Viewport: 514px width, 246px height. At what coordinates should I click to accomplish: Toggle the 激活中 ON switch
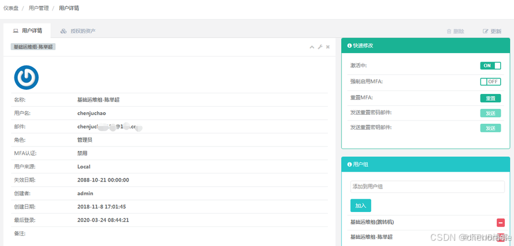(490, 66)
